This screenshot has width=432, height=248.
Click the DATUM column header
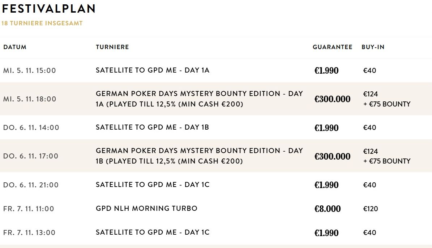click(x=15, y=47)
